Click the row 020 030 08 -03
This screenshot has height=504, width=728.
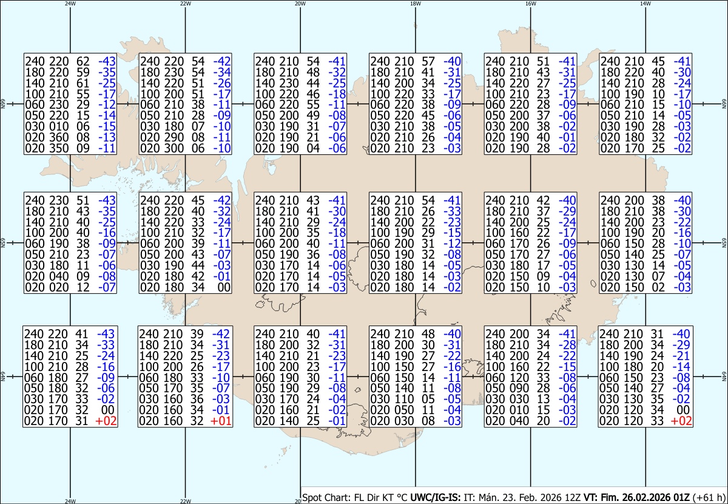[x=416, y=421]
